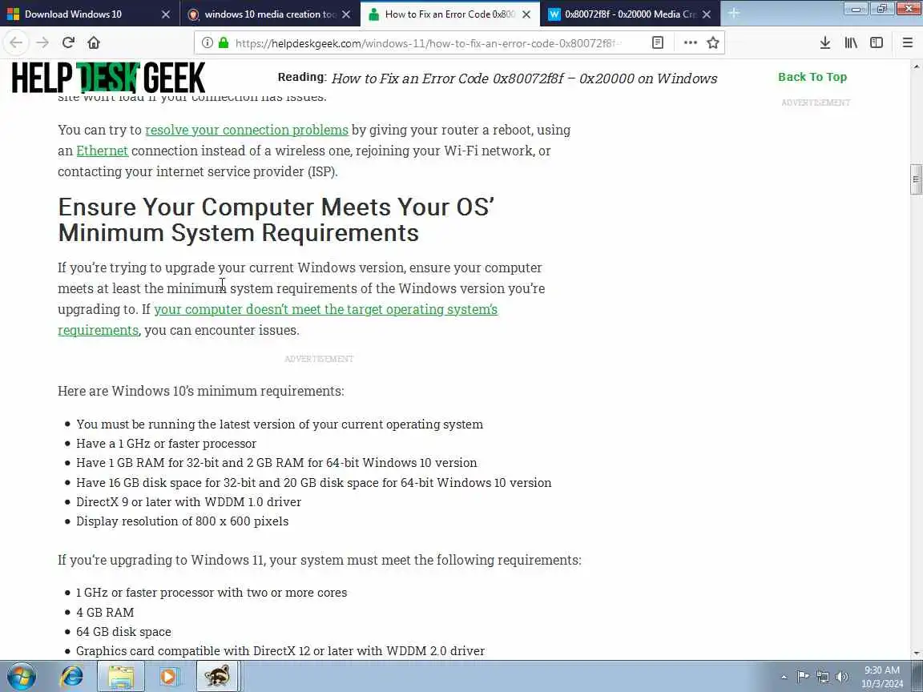
Task: Follow the Ethernet link
Action: click(102, 151)
